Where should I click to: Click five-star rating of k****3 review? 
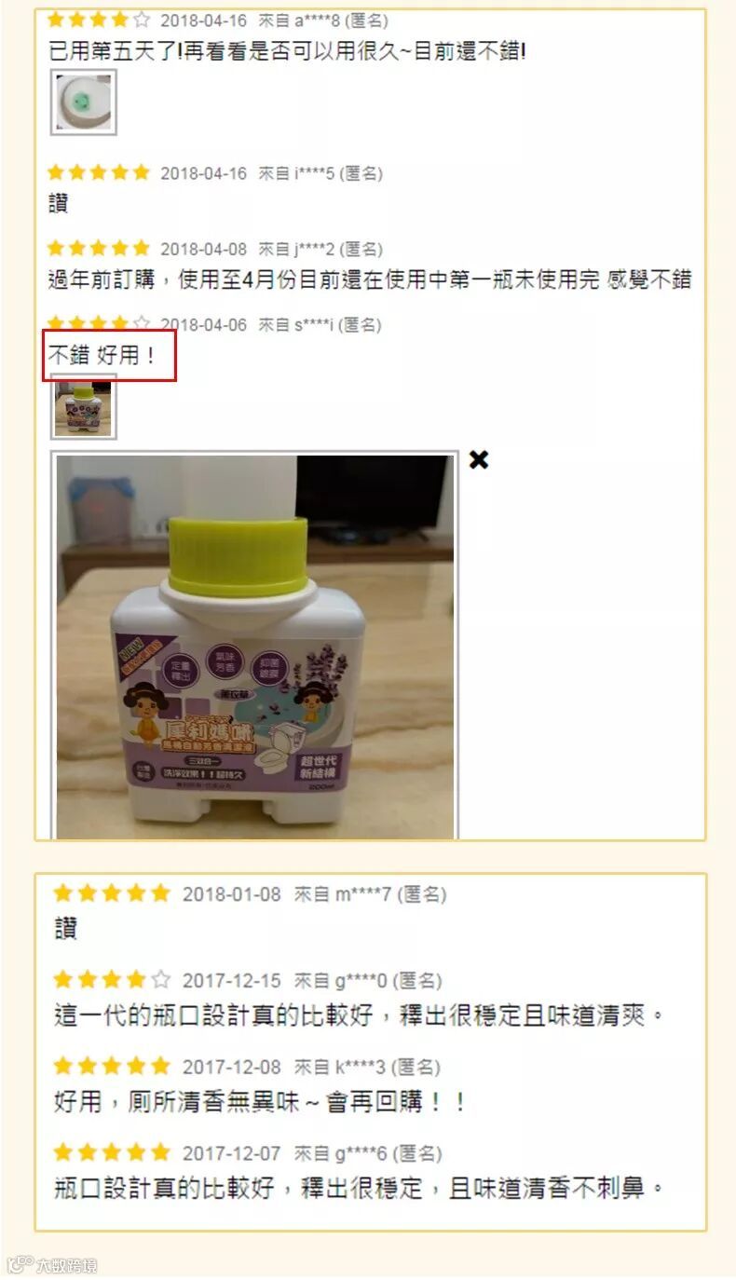[112, 1066]
